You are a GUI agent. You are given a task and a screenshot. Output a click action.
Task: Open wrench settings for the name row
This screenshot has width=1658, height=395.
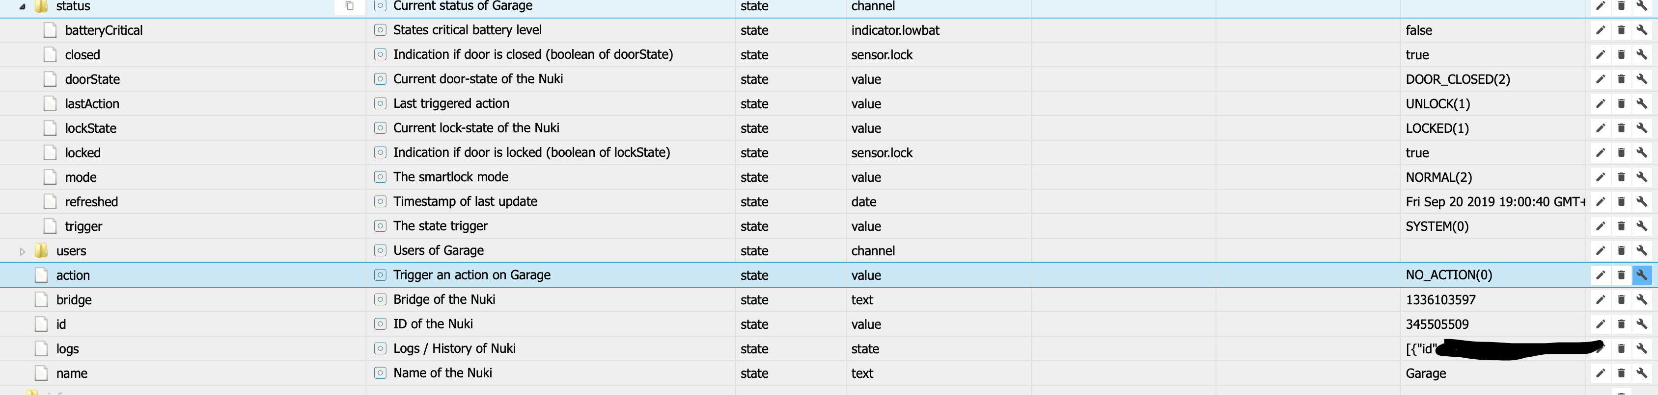(1642, 373)
